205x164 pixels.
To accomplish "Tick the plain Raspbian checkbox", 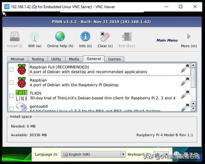I will [12, 82].
